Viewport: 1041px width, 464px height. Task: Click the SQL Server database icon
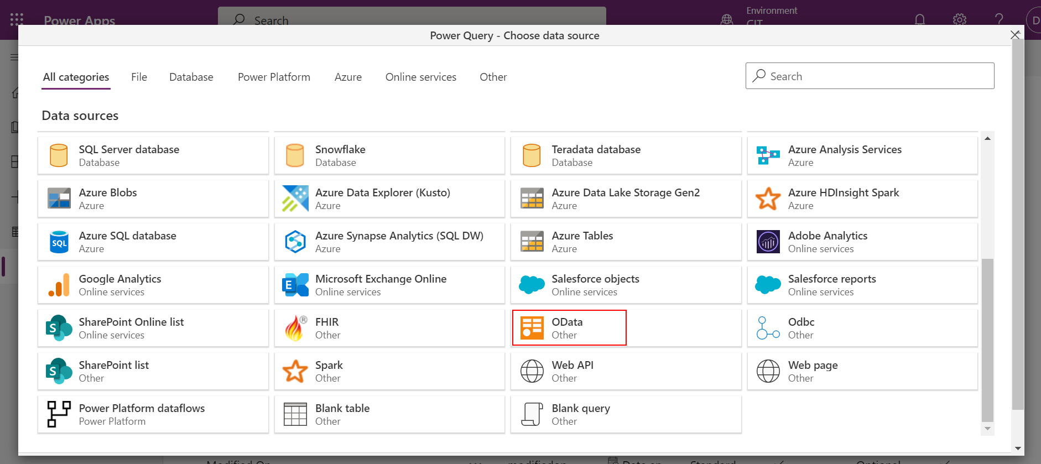[x=59, y=155]
